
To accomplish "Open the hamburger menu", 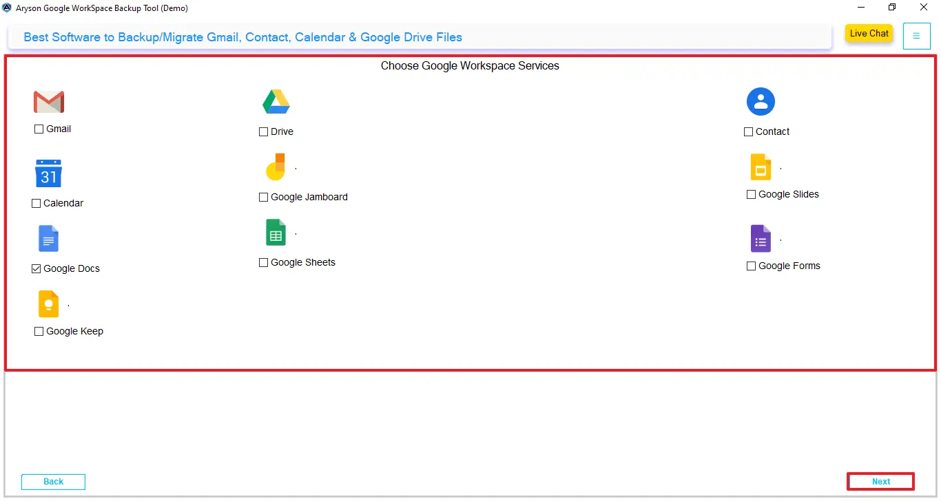I will (x=916, y=36).
